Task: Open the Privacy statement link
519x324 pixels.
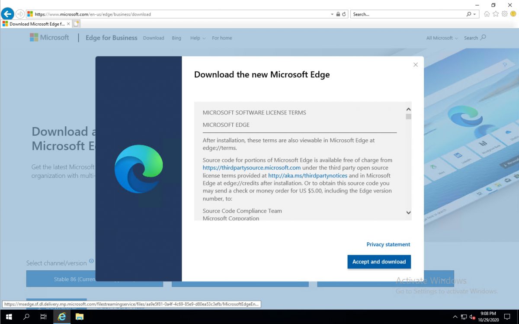Action: pyautogui.click(x=388, y=244)
